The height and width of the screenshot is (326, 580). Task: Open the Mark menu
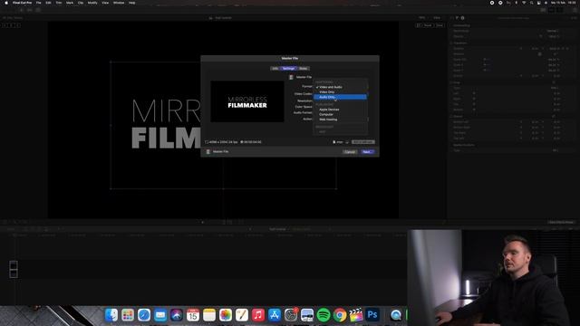(x=70, y=3)
